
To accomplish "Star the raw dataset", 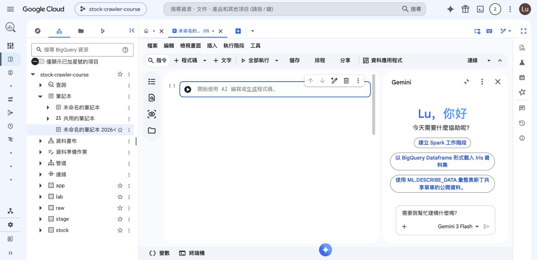I will point(120,208).
